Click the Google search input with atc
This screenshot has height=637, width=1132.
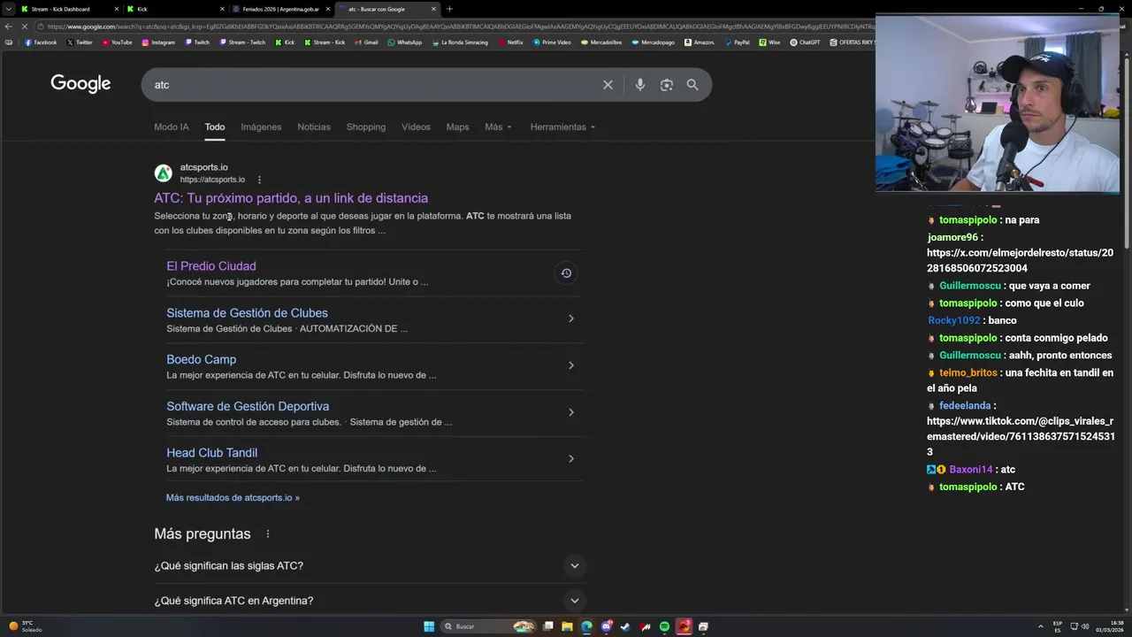click(371, 85)
